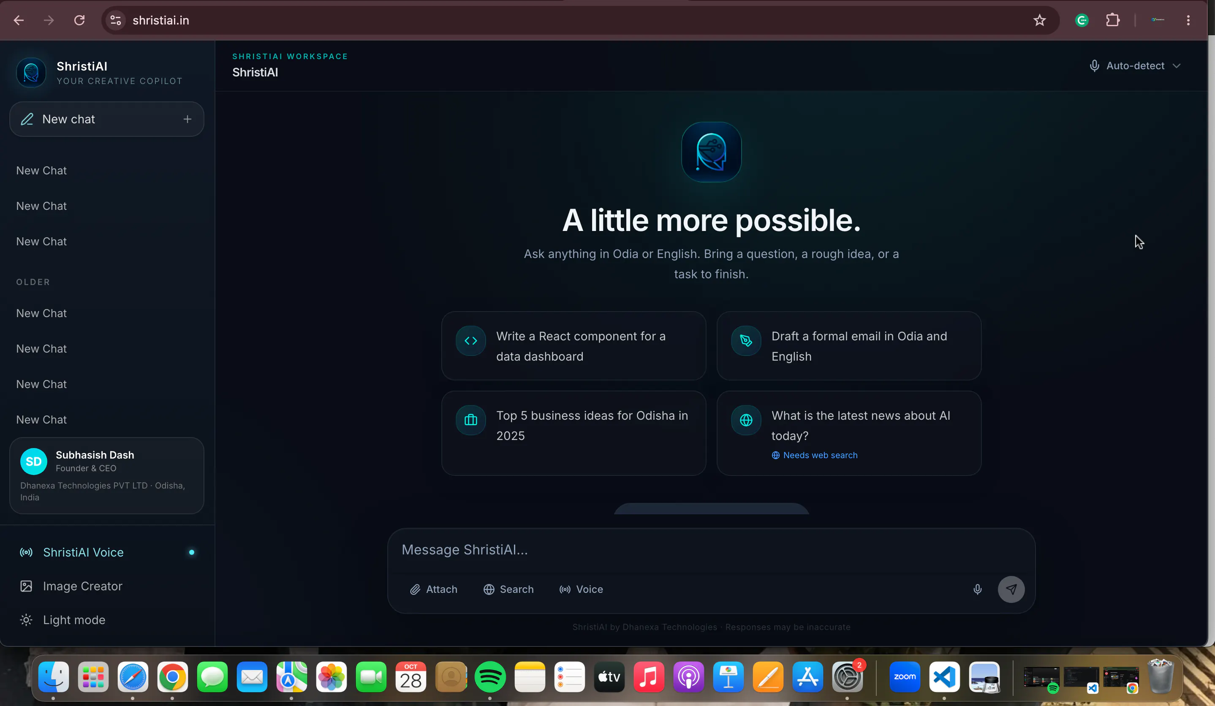Image resolution: width=1215 pixels, height=706 pixels.
Task: Click the 'SHRISTIAI WORKSPACE' header text
Action: [290, 57]
